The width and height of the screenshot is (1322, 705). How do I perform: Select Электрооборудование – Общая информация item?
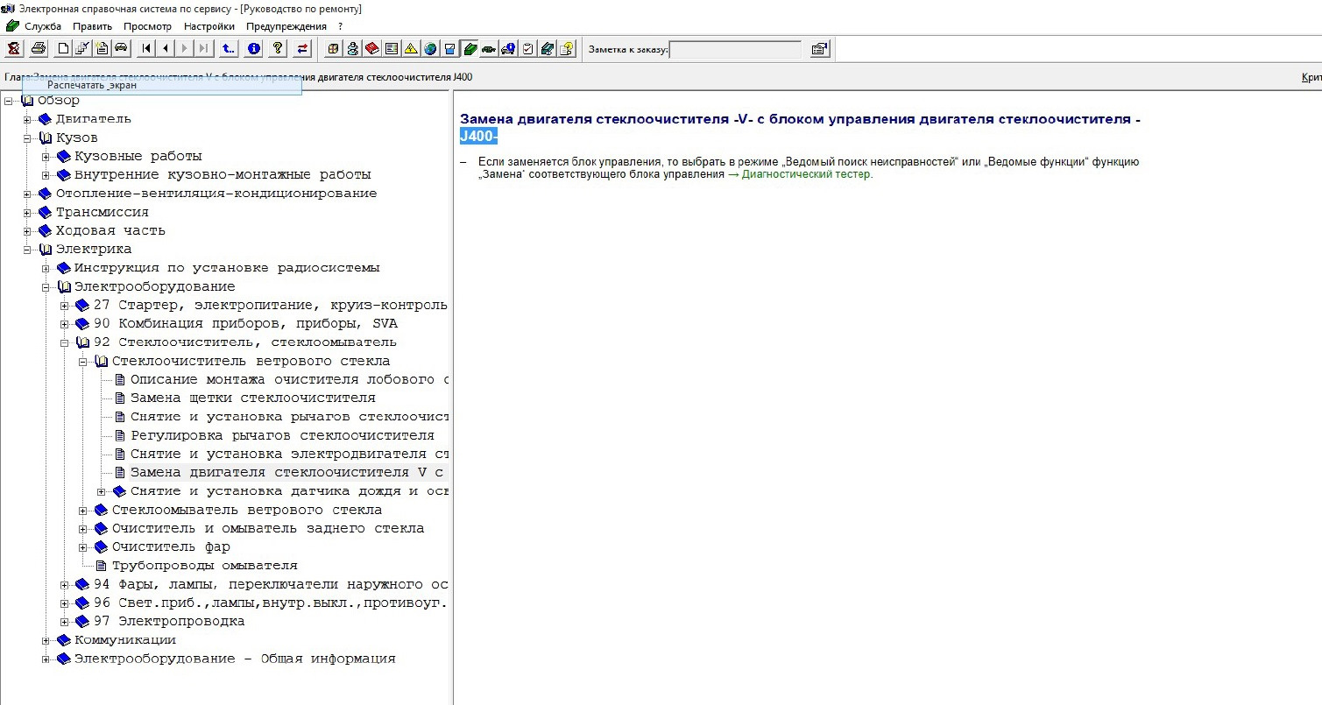pos(235,659)
